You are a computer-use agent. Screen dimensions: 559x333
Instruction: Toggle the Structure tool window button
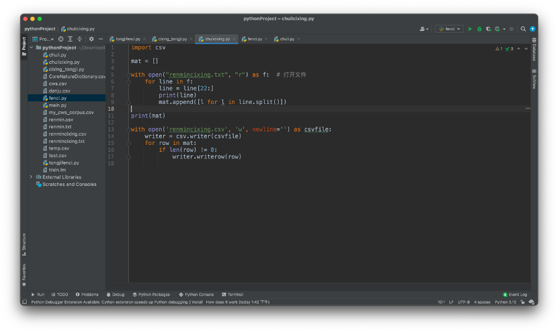click(24, 244)
